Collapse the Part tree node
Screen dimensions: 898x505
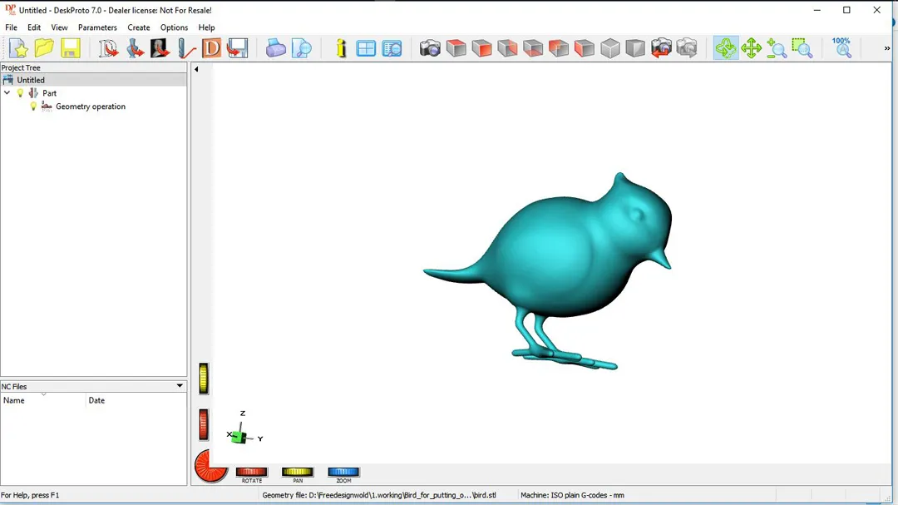[7, 93]
